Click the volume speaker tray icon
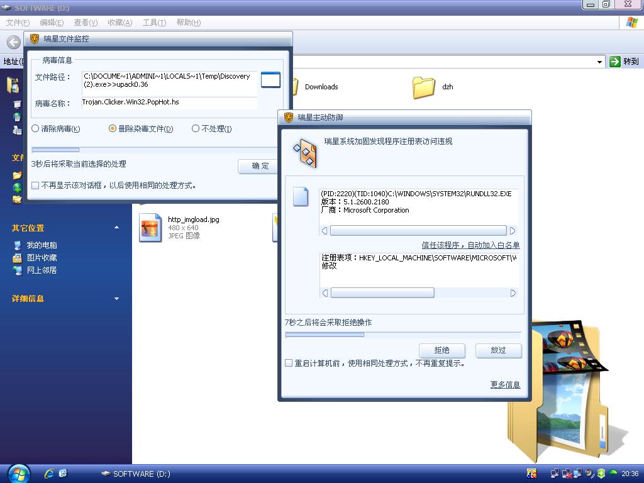The width and height of the screenshot is (644, 483). (x=590, y=474)
